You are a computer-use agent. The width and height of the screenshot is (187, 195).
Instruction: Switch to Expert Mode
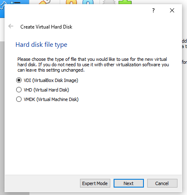(95, 183)
